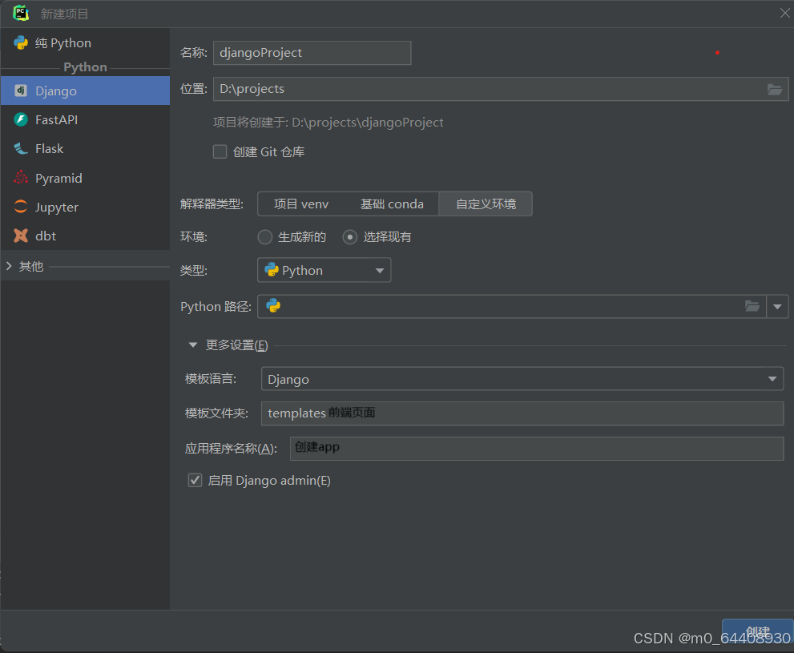Click the Flask icon in sidebar
This screenshot has width=794, height=653.
pyautogui.click(x=21, y=148)
